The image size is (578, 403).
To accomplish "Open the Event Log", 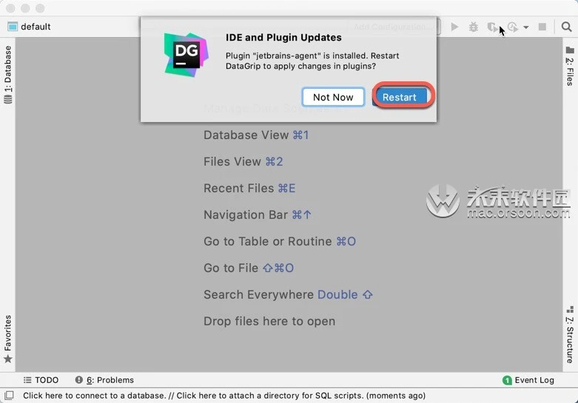I will pos(528,380).
